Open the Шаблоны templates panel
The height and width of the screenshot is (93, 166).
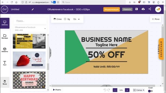(x=5, y=23)
